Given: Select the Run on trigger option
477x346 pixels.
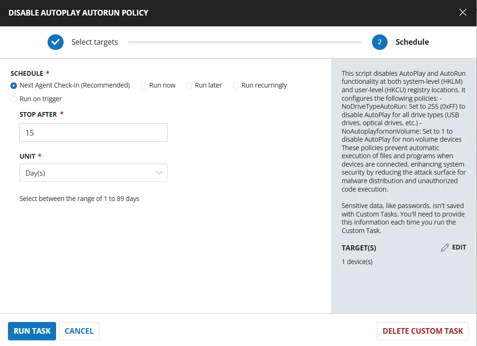Looking at the screenshot, I should point(13,99).
